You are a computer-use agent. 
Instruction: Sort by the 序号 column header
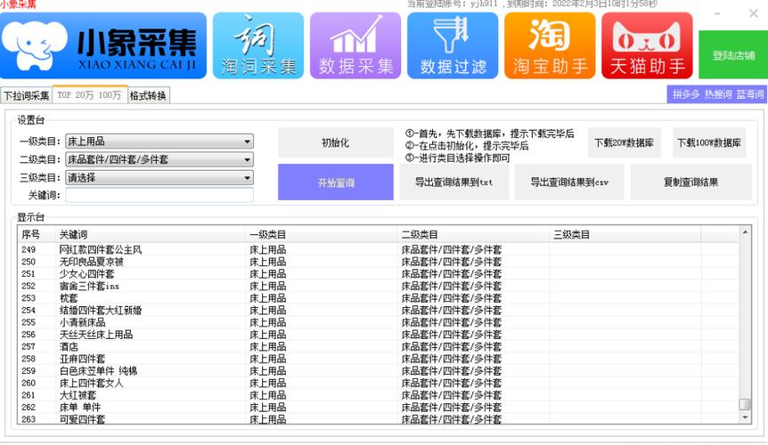(x=37, y=234)
